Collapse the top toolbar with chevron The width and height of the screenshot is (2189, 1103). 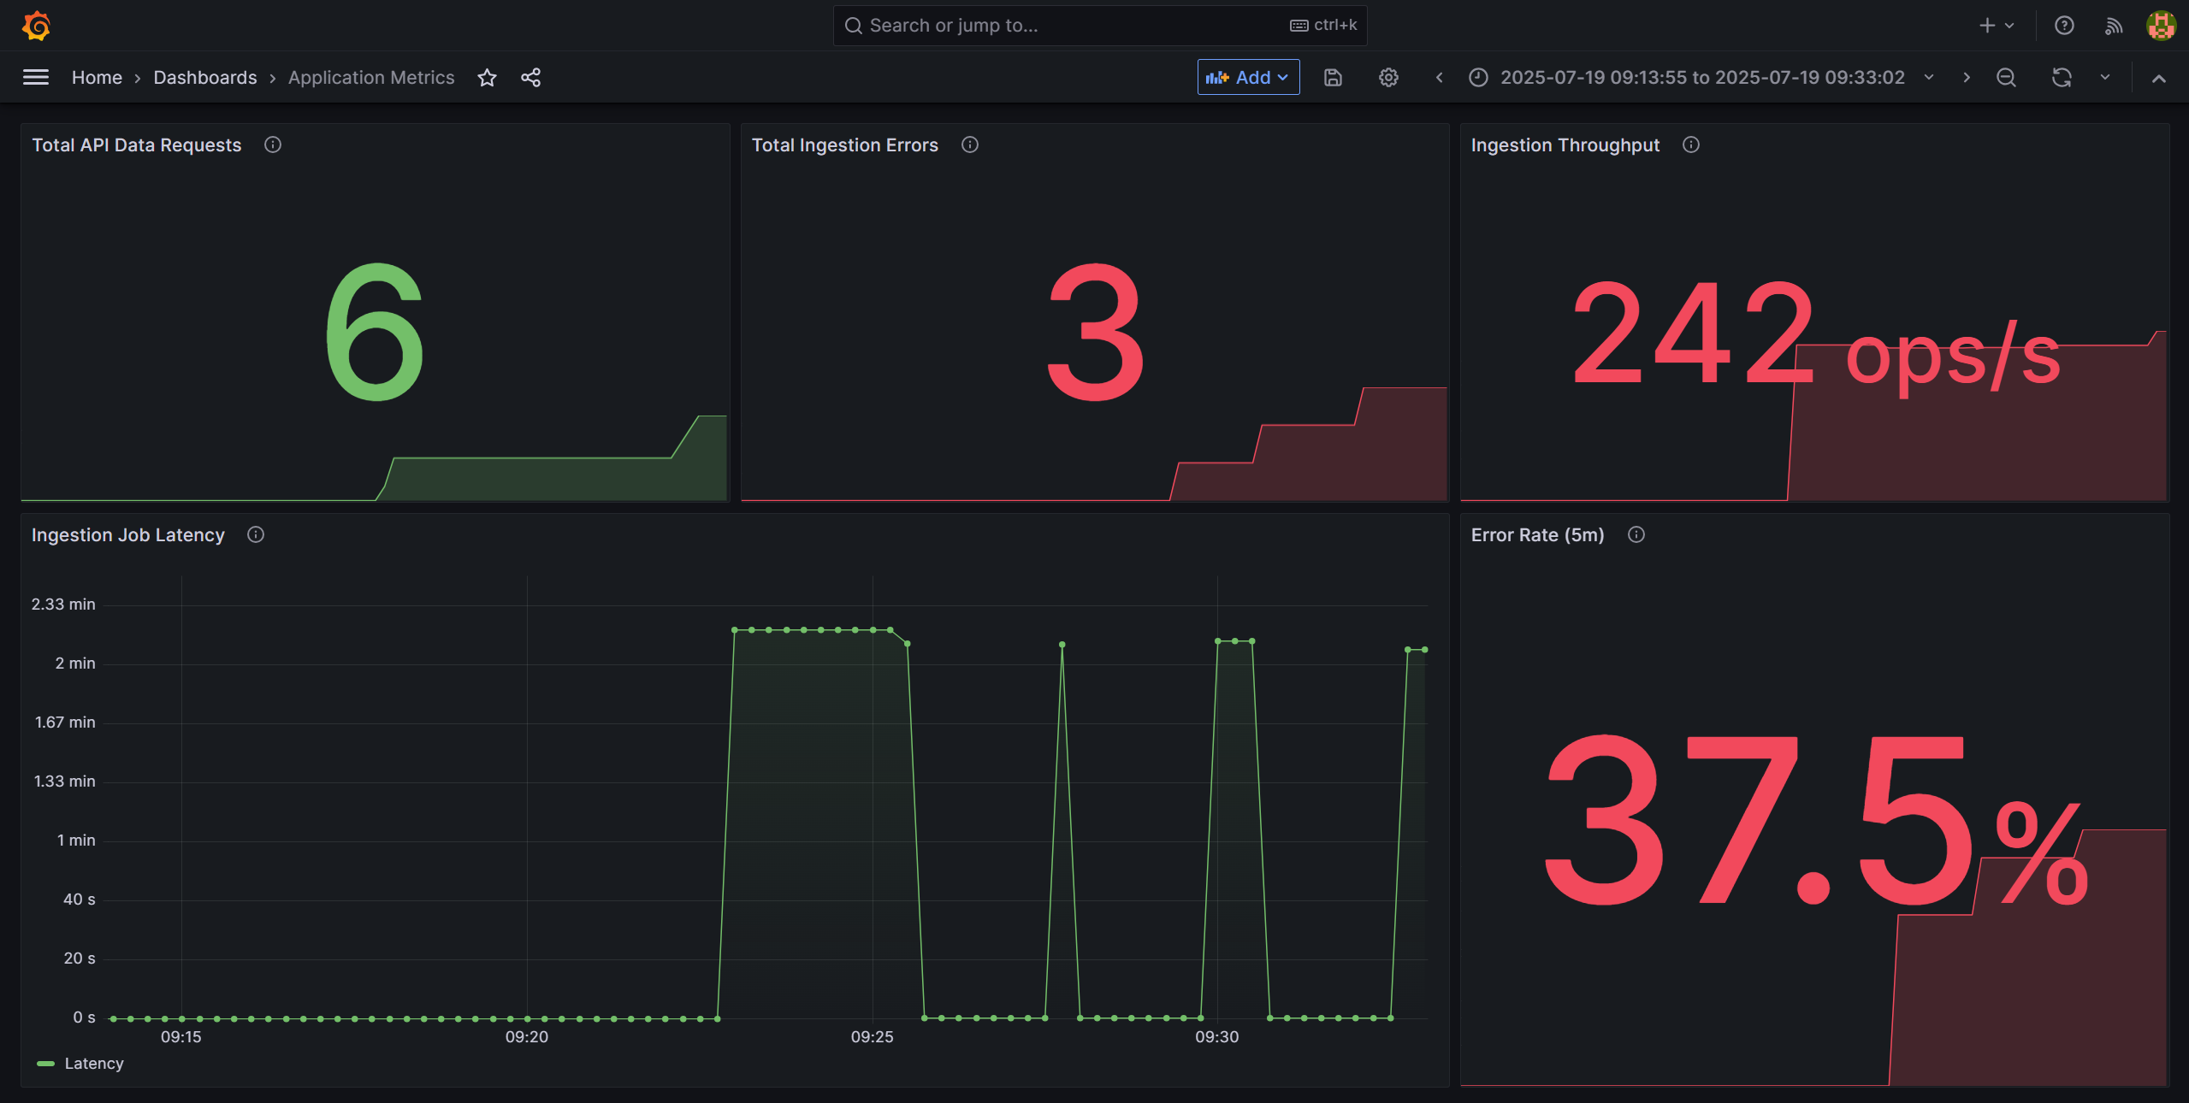[x=2159, y=78]
